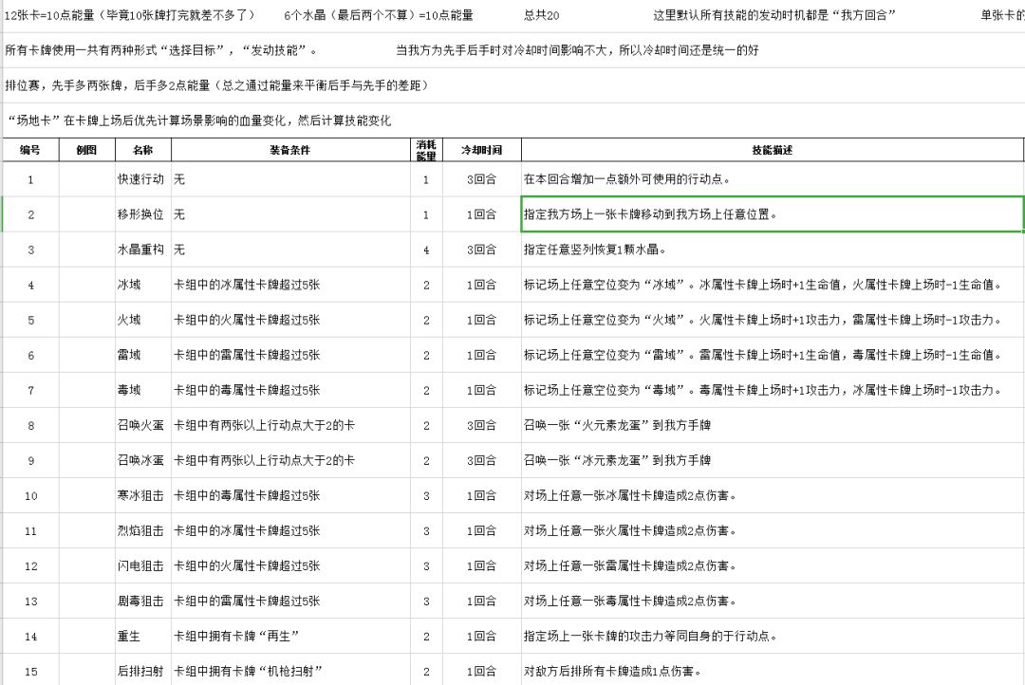Click number cell 8 in 编号 column

coord(30,425)
